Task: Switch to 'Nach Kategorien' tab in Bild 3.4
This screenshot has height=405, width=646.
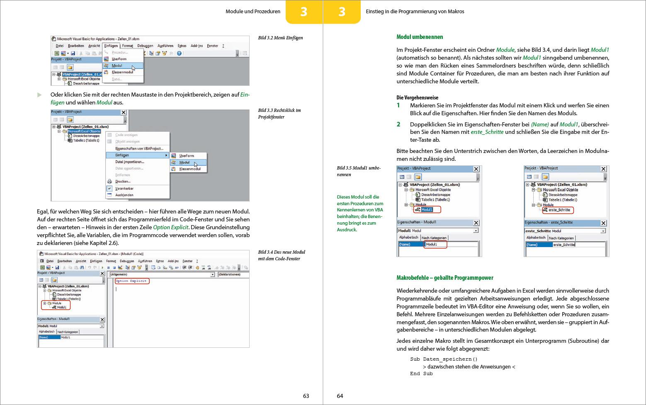Action: pyautogui.click(x=68, y=332)
